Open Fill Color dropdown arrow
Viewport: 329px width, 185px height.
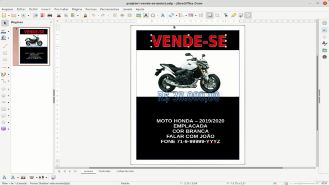coord(9,38)
